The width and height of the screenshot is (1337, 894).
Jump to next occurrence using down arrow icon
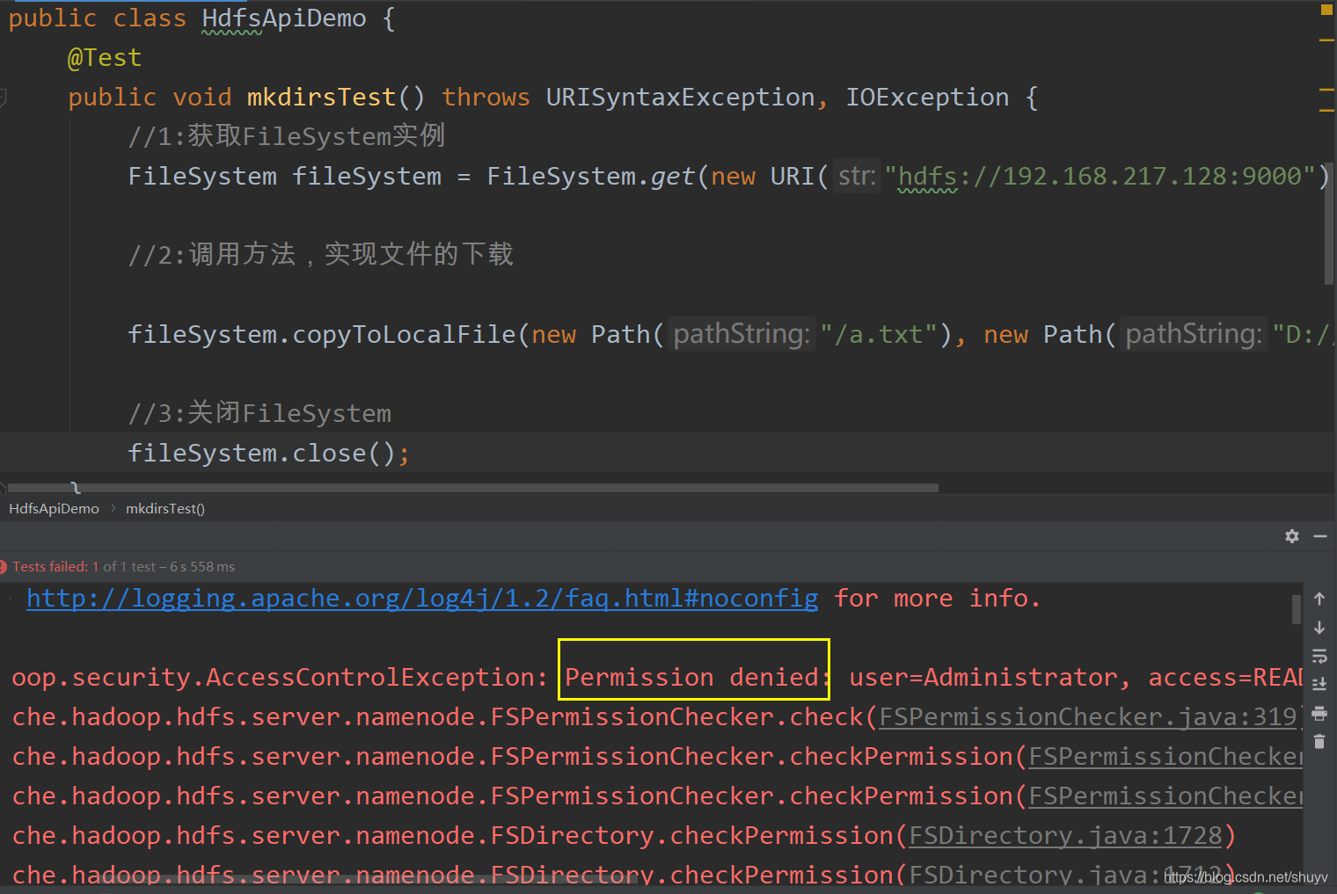coord(1319,628)
